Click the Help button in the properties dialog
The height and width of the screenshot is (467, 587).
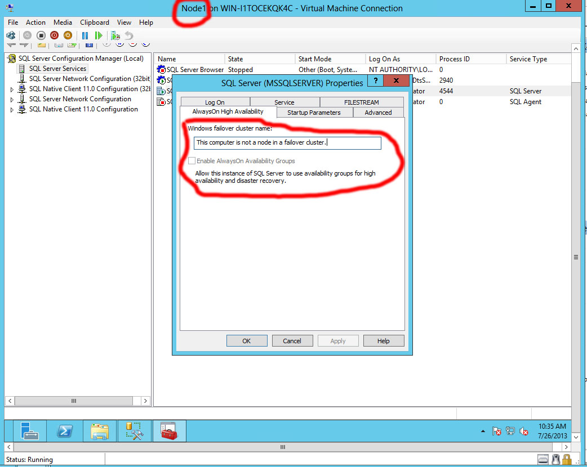384,340
